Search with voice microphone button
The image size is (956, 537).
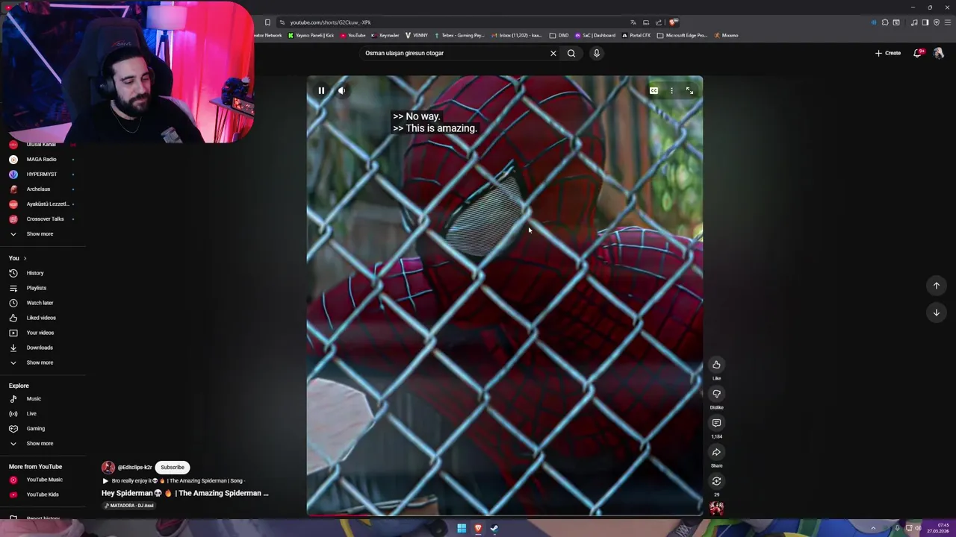click(x=596, y=53)
